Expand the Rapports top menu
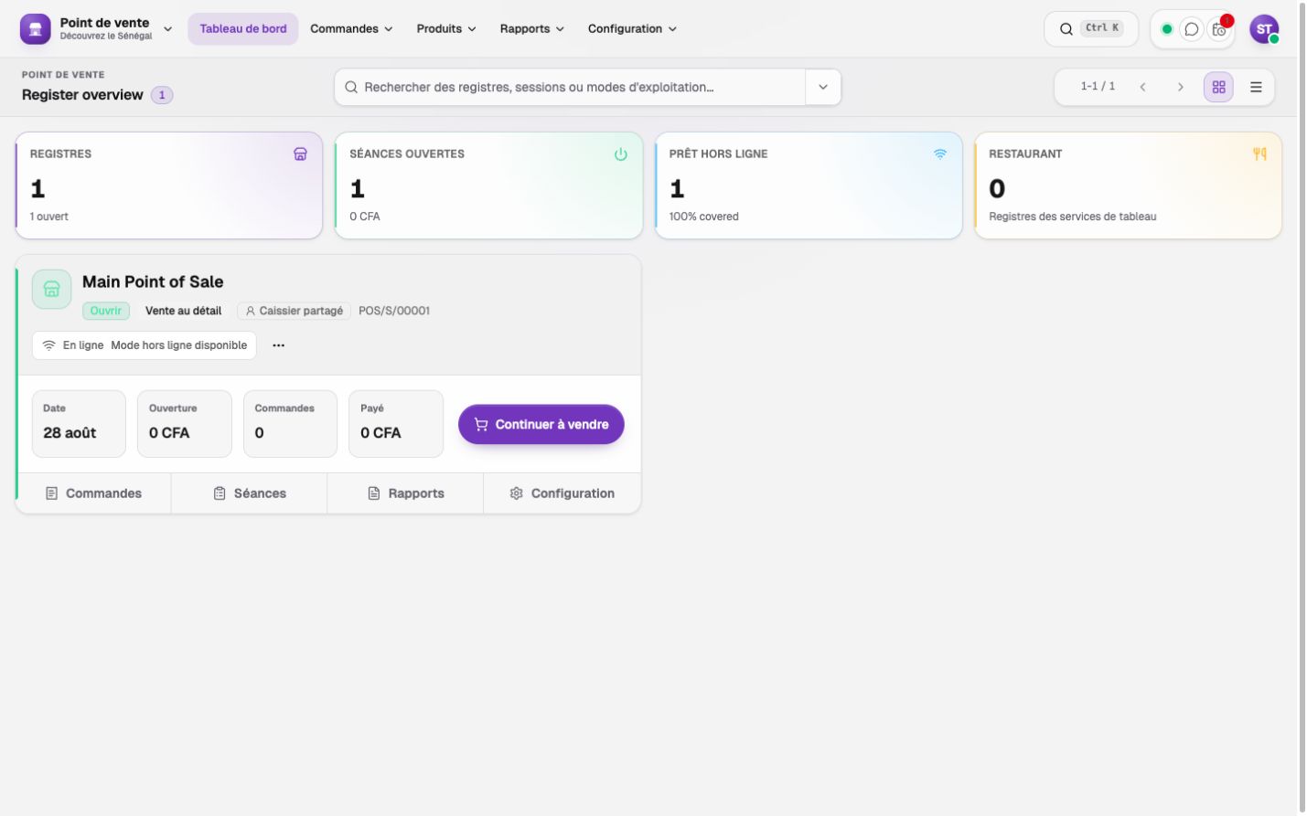Image resolution: width=1307 pixels, height=816 pixels. [531, 28]
